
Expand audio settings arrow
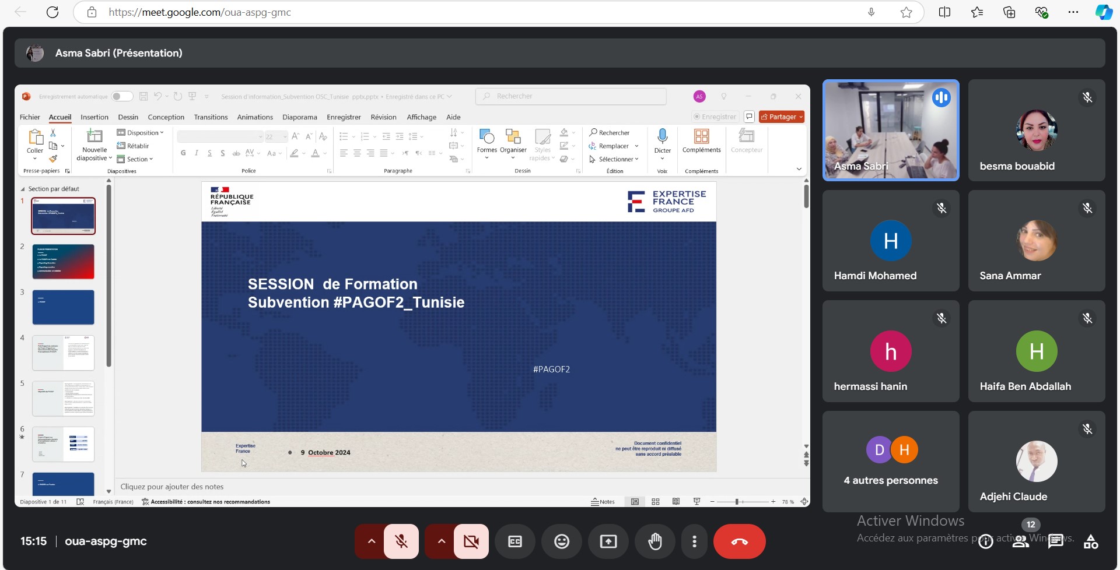[371, 541]
